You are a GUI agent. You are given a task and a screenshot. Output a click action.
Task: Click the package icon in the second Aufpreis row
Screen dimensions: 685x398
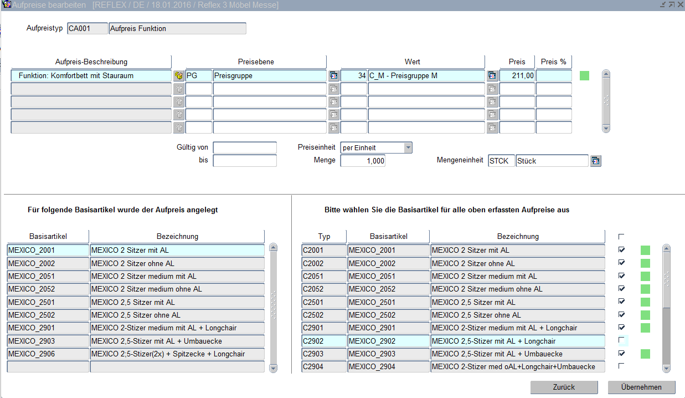(178, 89)
